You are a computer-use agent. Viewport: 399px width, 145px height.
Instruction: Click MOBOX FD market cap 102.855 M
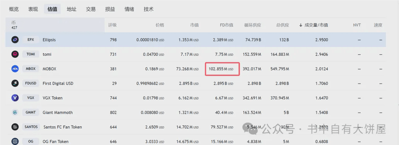tap(221, 69)
